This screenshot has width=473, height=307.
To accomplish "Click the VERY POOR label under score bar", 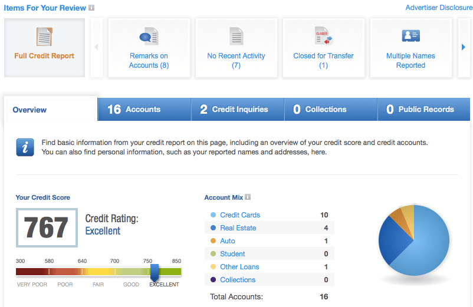I will click(32, 285).
